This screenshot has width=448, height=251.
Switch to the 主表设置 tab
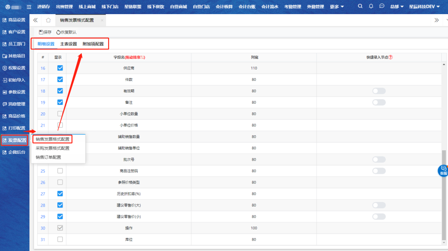68,44
